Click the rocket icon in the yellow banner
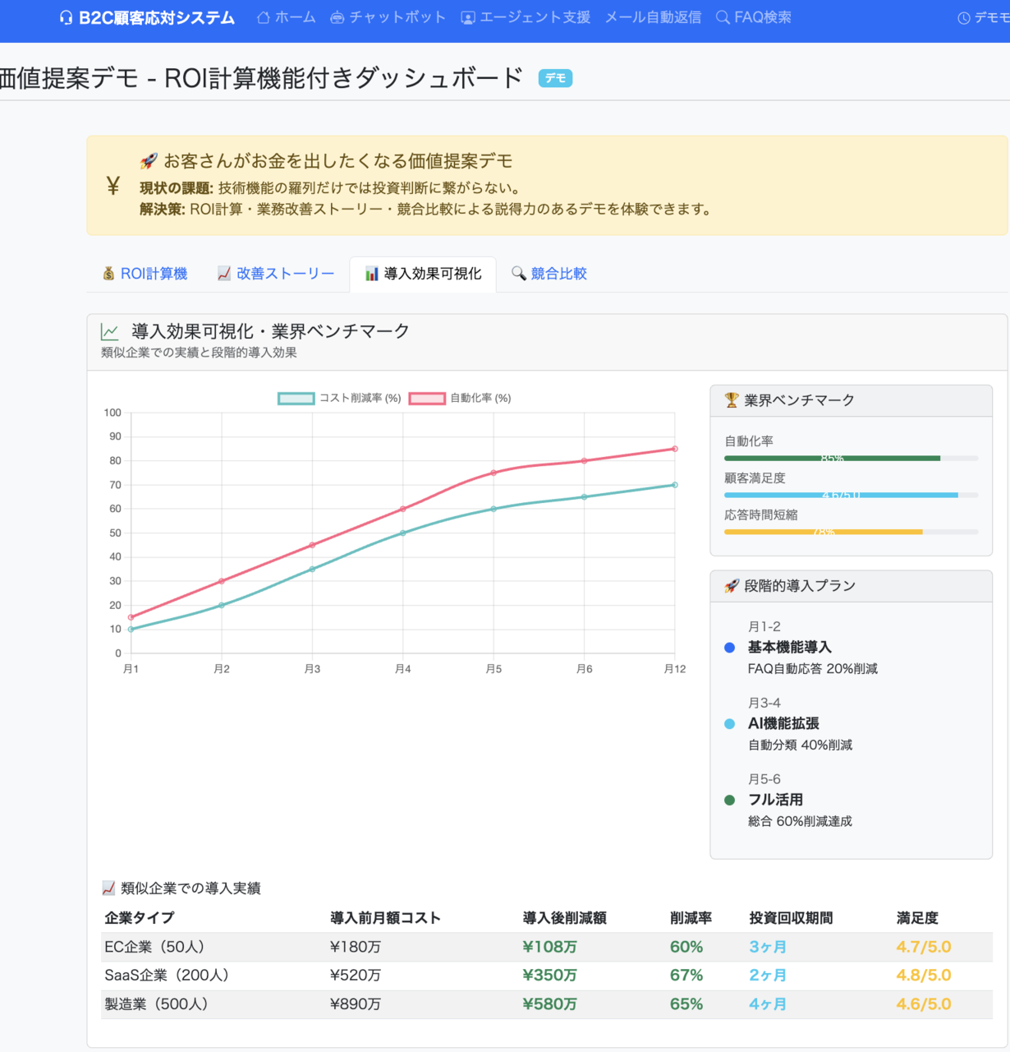Viewport: 1010px width, 1052px height. click(x=149, y=161)
